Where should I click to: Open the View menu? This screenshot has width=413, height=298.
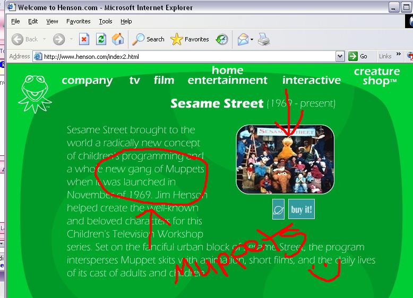click(x=52, y=21)
